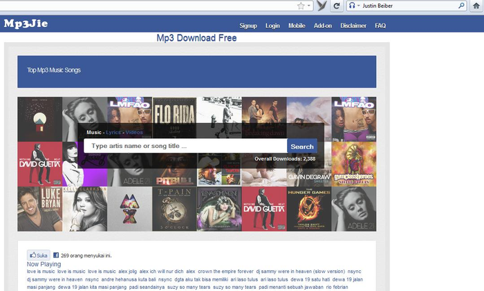Open the dropdown arrow beside the bookmark star

pyautogui.click(x=308, y=6)
